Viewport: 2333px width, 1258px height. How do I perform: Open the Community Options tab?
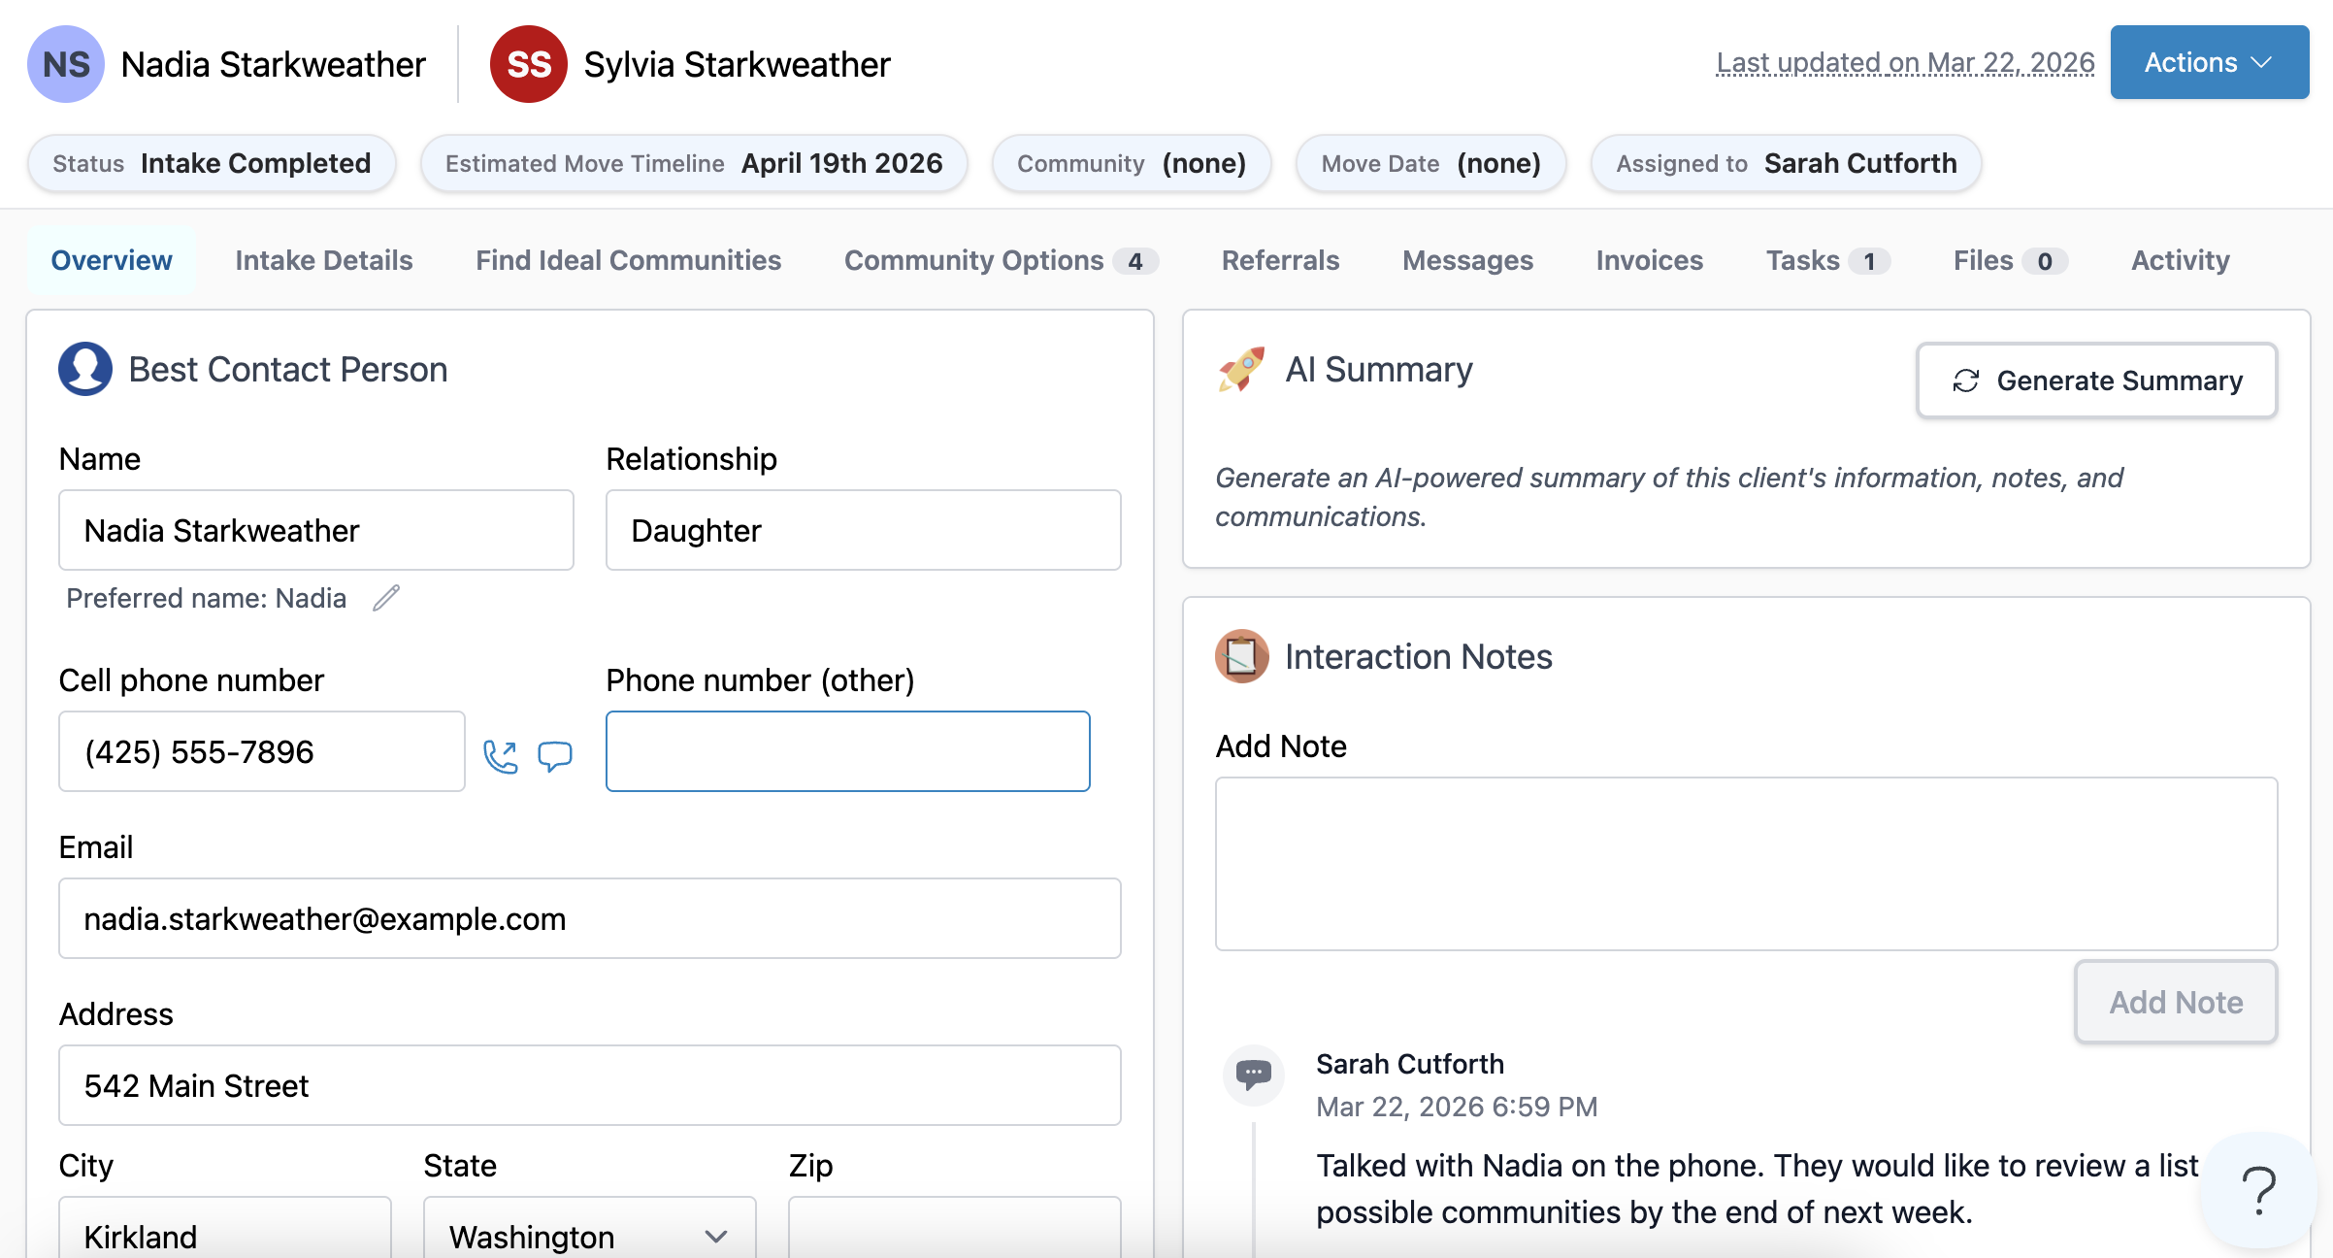tap(1000, 260)
